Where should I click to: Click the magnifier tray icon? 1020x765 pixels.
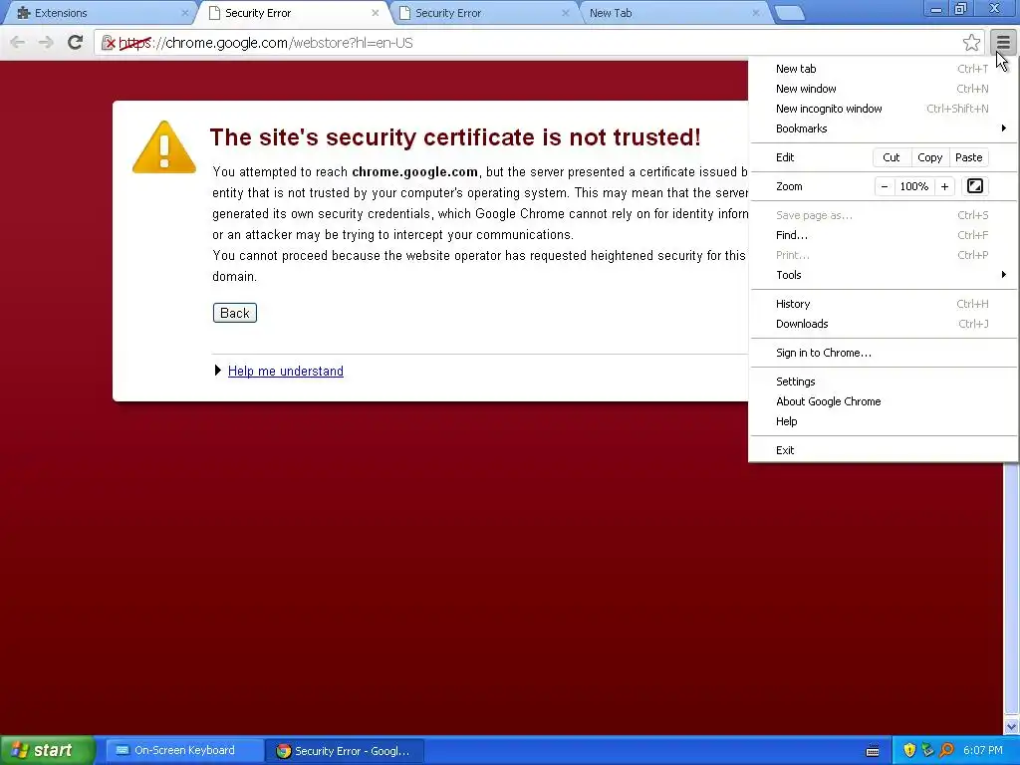click(x=946, y=751)
